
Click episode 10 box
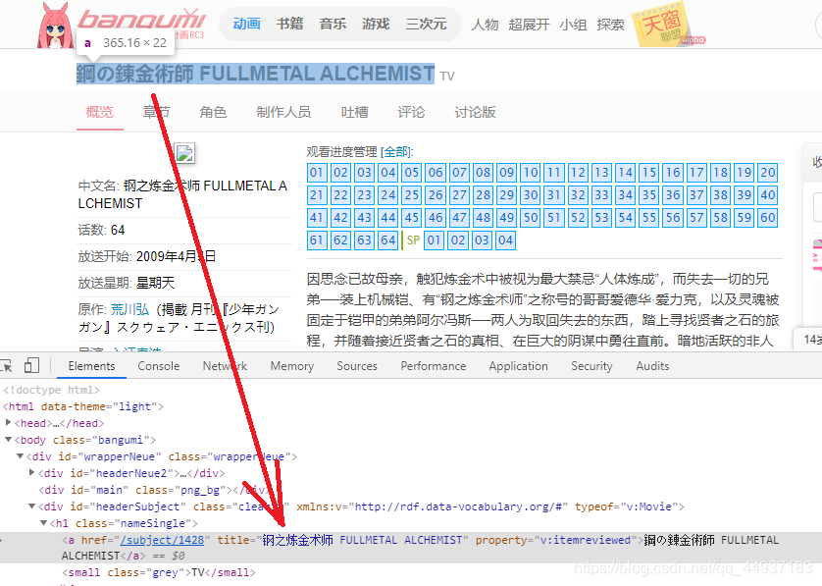531,173
